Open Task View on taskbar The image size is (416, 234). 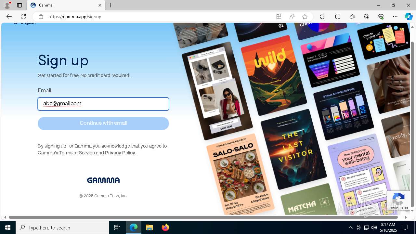click(x=117, y=227)
